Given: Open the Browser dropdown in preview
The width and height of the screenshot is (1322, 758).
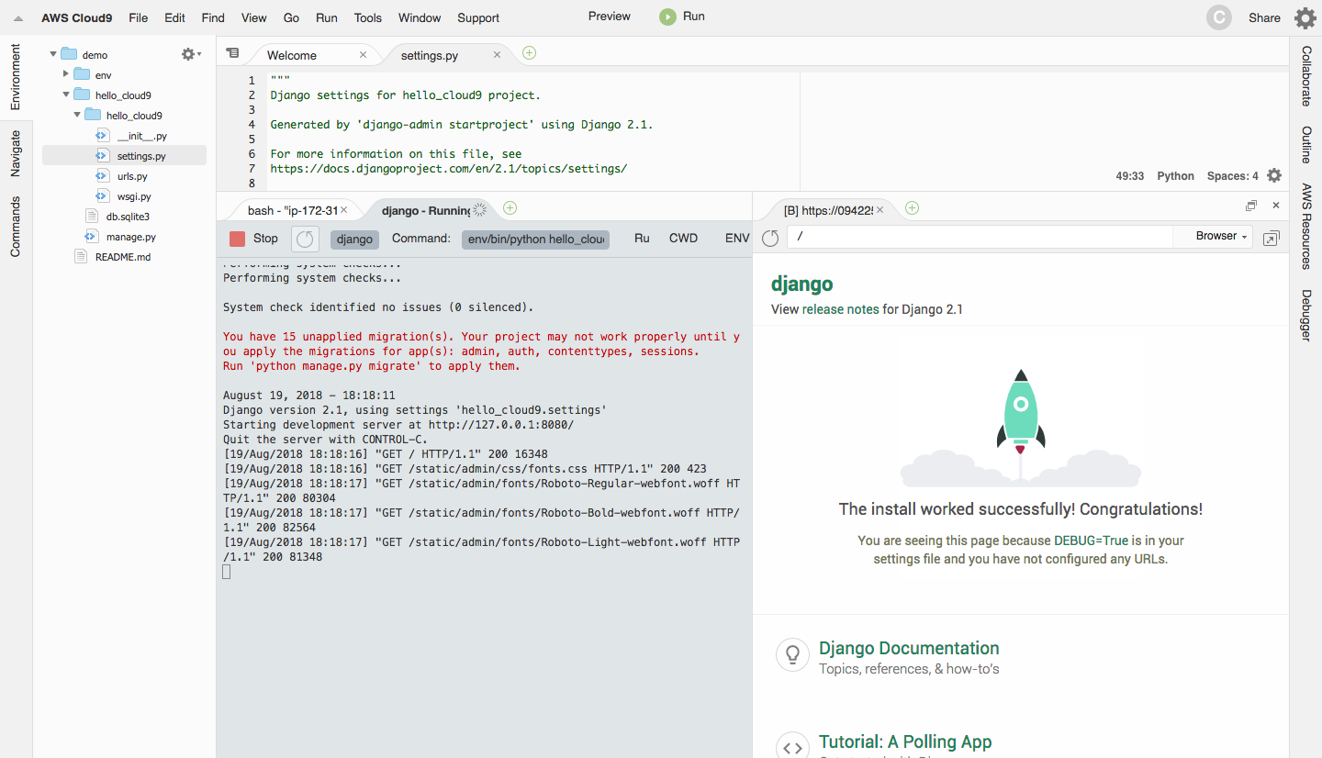Looking at the screenshot, I should tap(1222, 237).
